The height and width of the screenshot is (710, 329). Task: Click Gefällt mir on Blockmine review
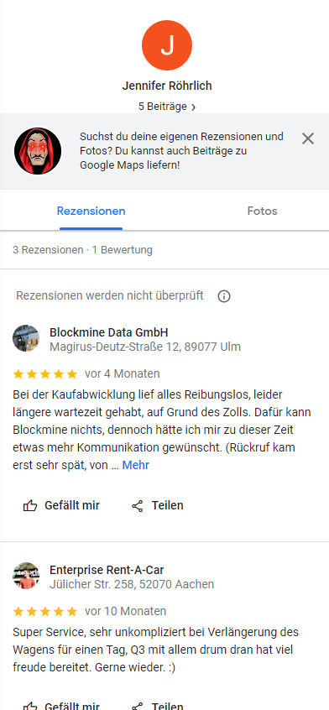point(72,505)
